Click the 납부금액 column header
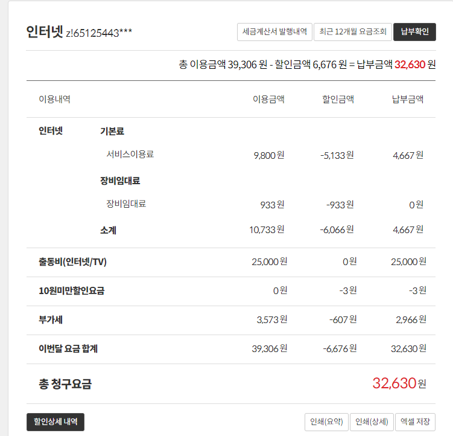Screen dimensions: 453x436 point(408,100)
